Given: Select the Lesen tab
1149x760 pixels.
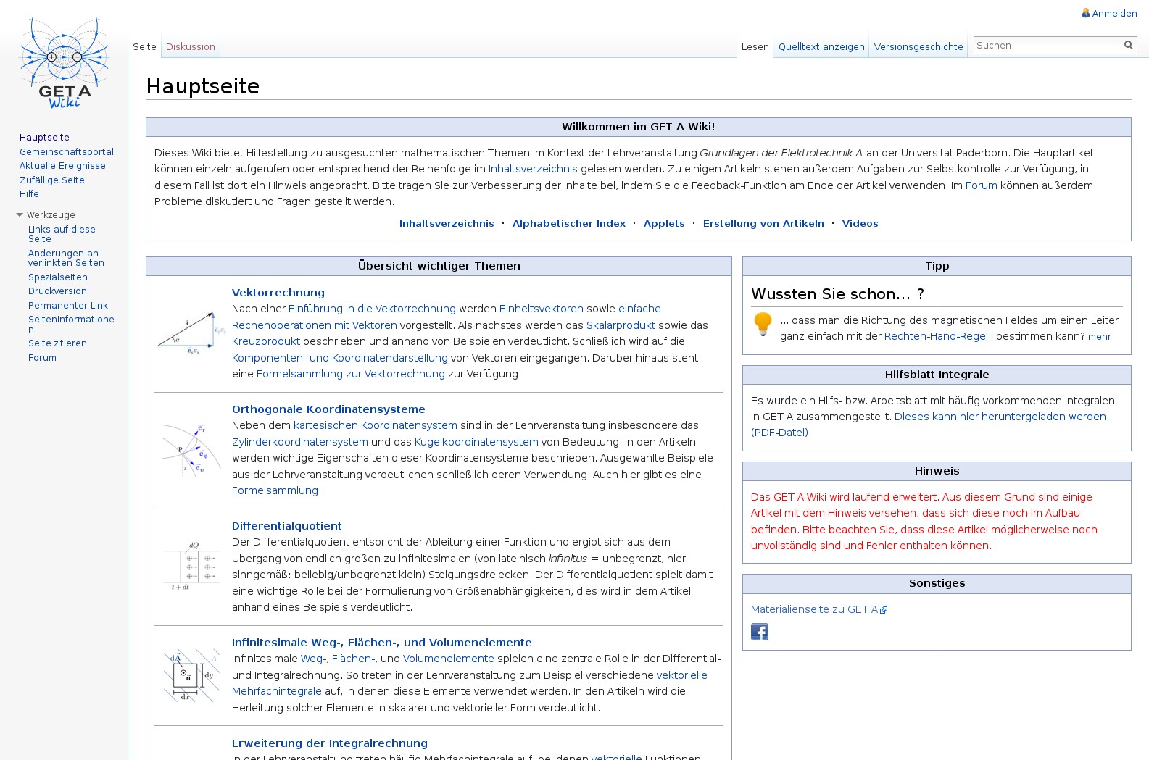Looking at the screenshot, I should [x=755, y=46].
